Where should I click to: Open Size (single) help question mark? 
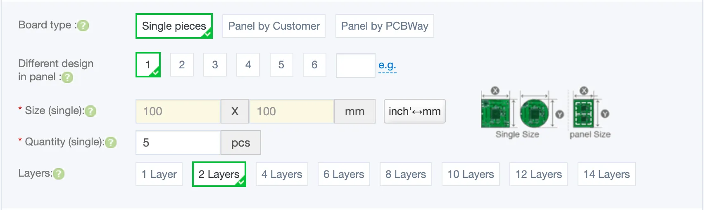(x=90, y=111)
